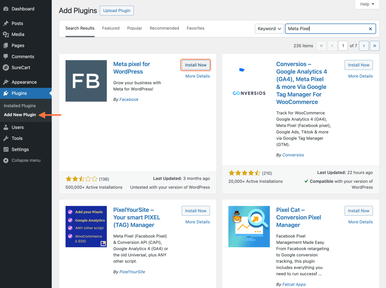
Task: Open Appearance via the paintbrush icon
Action: [x=6, y=82]
